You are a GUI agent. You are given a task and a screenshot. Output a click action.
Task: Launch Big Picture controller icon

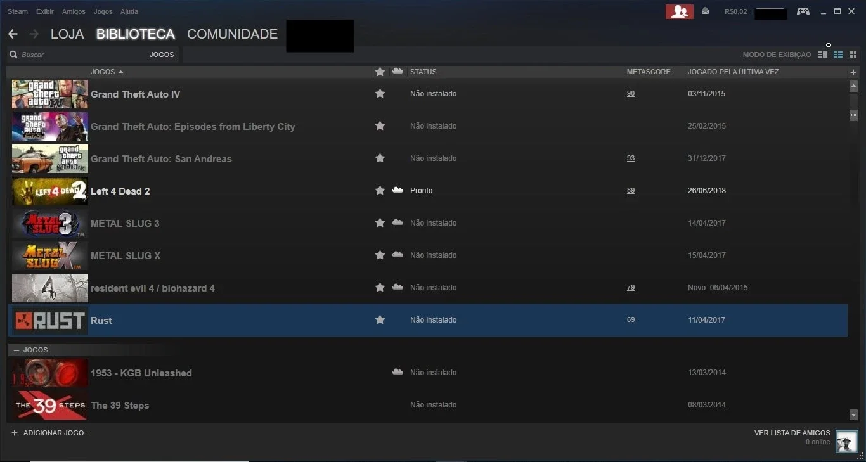[x=803, y=11]
